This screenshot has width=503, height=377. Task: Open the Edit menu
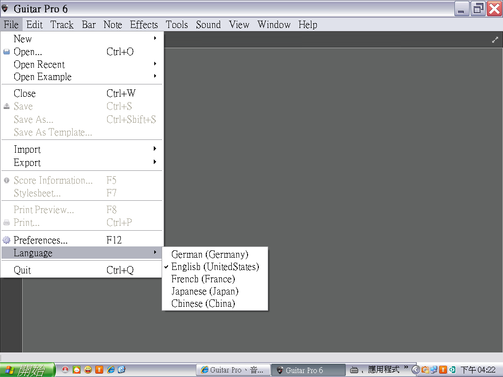click(34, 25)
